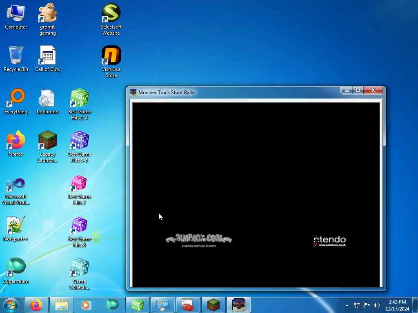Open the Selectsoft Website shortcut
Screen dimensions: 418x313
[x=111, y=19]
